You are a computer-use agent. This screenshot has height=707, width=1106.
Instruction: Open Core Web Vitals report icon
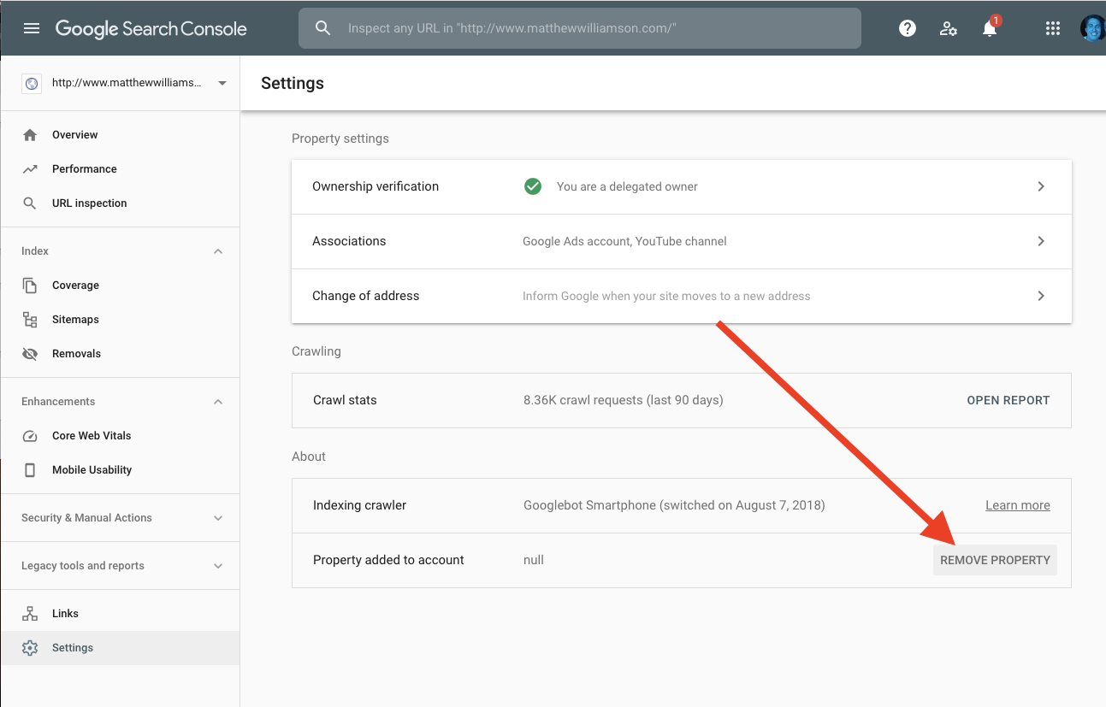coord(31,435)
